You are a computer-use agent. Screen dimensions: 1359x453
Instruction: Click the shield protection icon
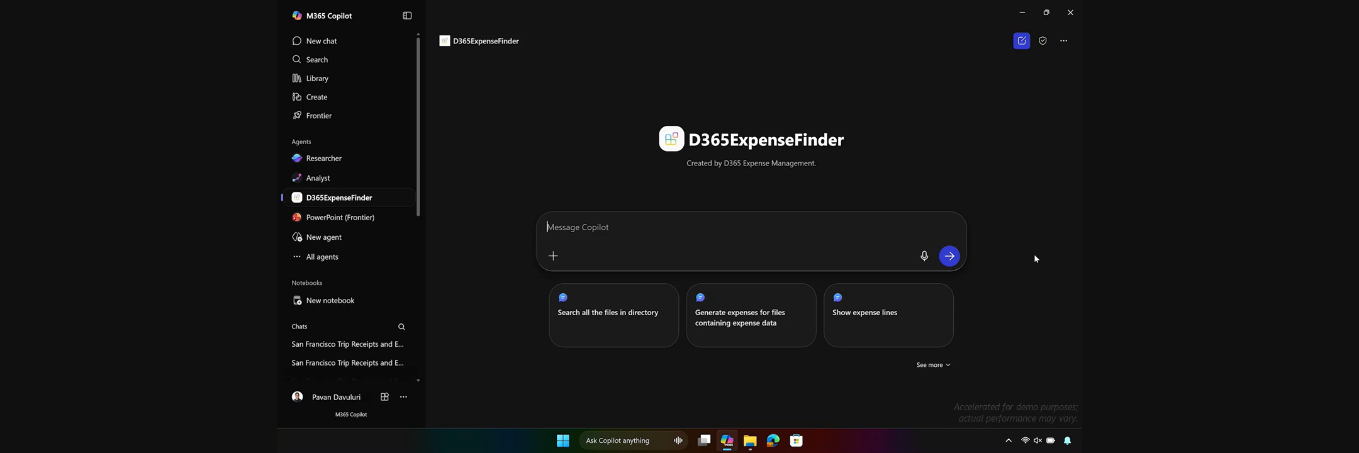1043,41
